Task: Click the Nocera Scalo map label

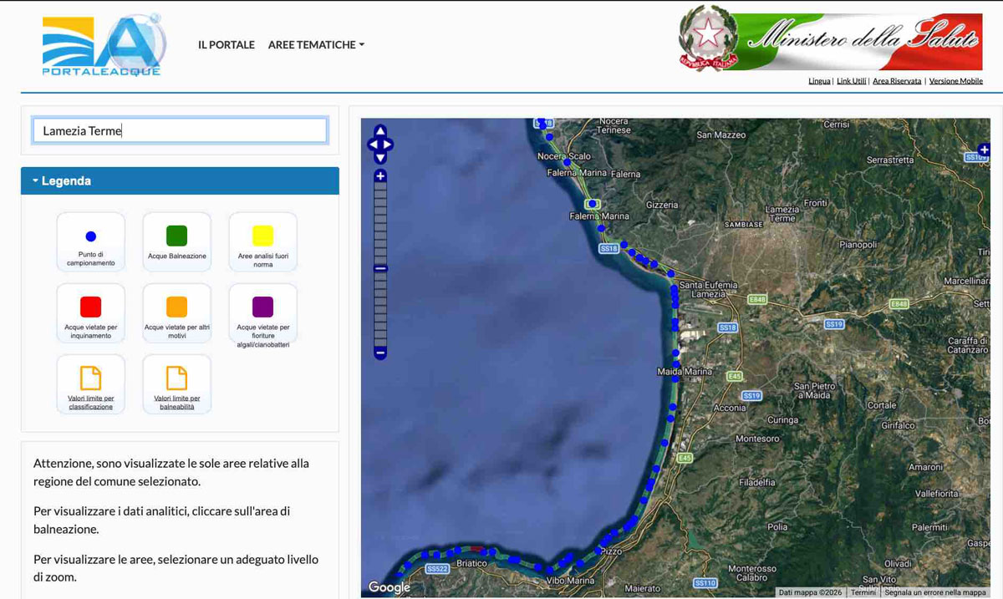Action: point(564,156)
